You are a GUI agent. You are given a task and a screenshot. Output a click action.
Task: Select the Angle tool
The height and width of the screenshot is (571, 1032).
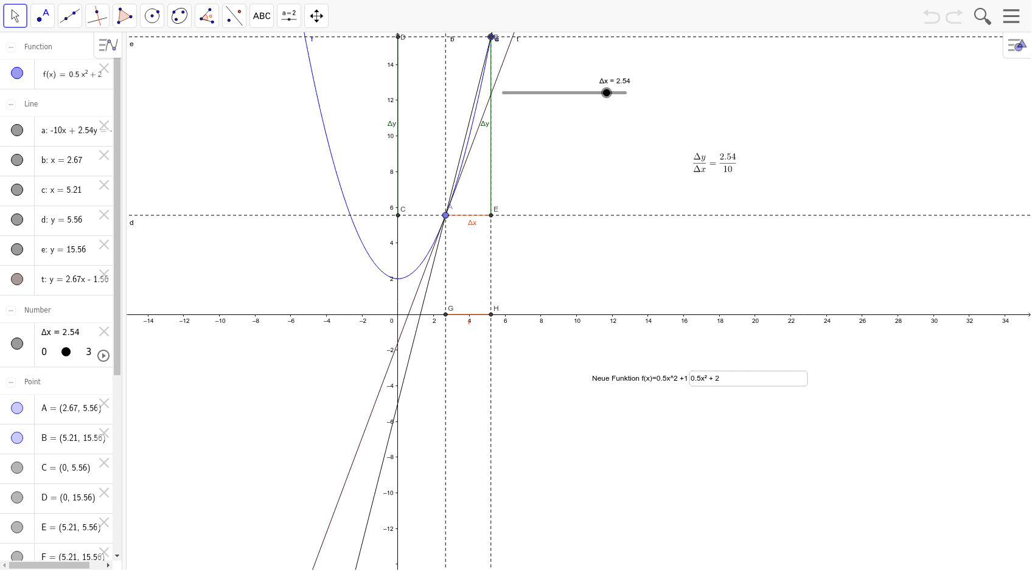click(207, 16)
